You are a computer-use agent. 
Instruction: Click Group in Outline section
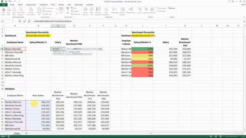(x=140, y=11)
